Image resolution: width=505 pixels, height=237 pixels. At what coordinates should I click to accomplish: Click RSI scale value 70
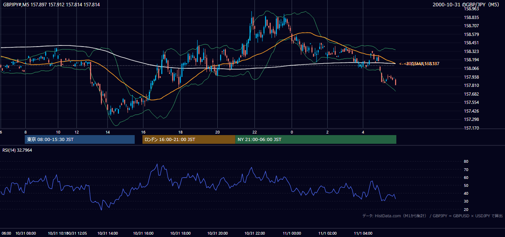pos(466,169)
